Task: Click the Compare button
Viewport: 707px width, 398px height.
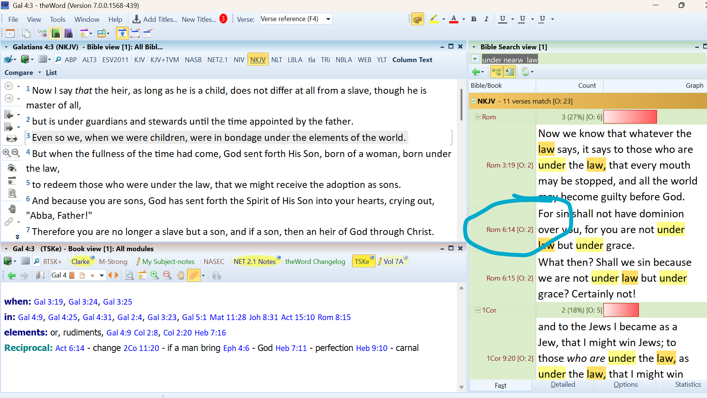Action: click(19, 73)
